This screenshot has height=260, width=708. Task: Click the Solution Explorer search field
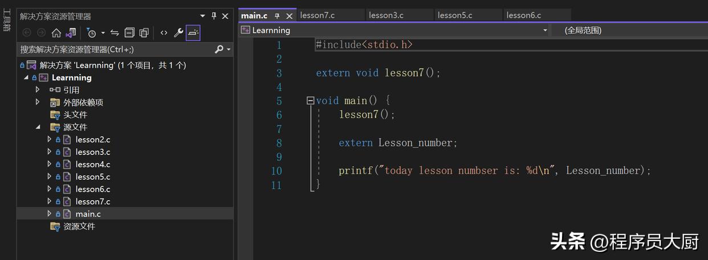point(114,50)
